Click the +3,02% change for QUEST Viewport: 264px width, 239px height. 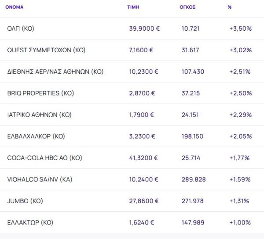(240, 50)
